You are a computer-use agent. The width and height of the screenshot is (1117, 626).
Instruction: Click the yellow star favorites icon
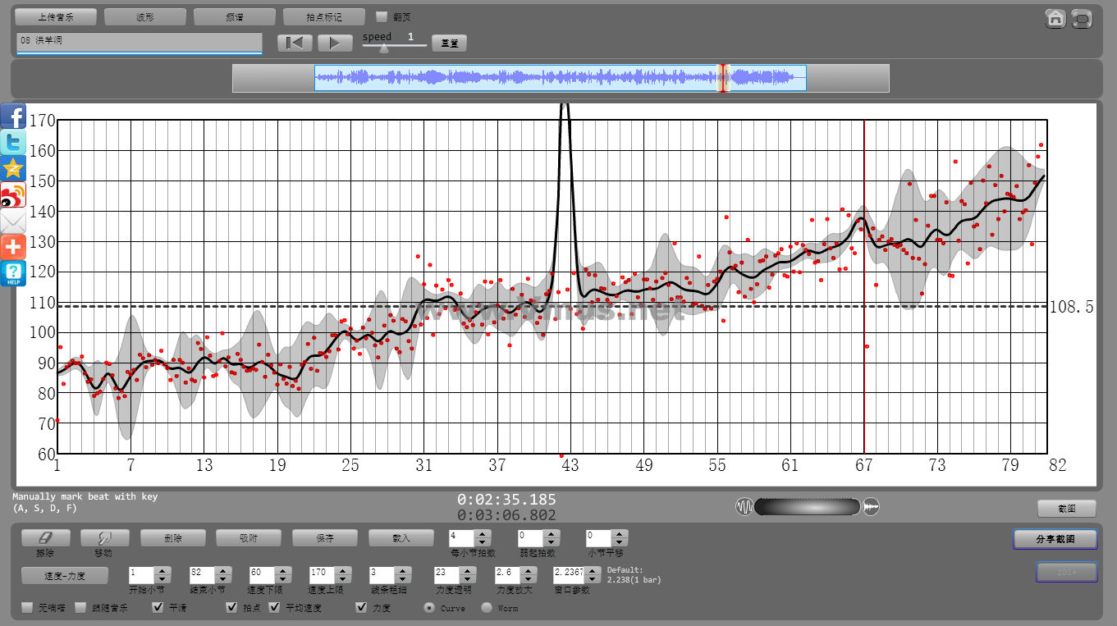coord(13,167)
